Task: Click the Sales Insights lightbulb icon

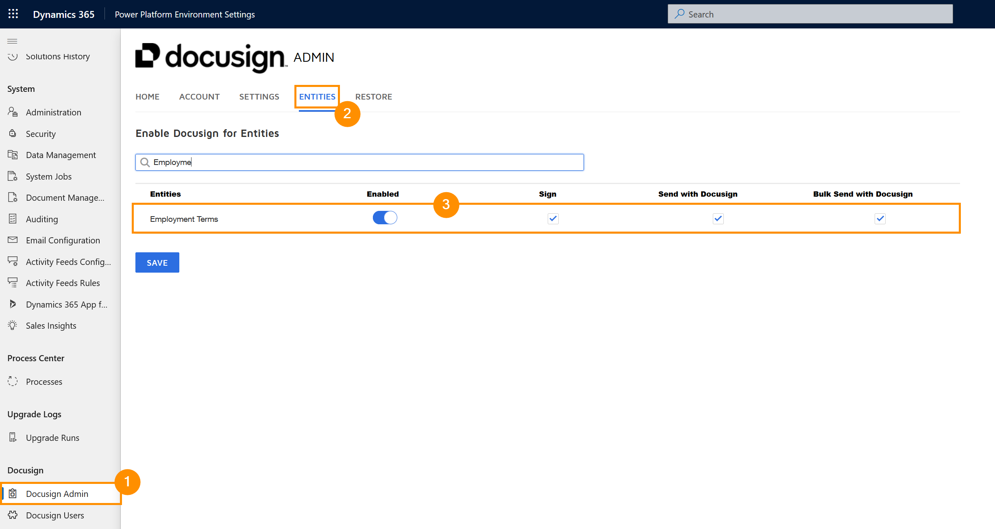Action: click(x=13, y=325)
